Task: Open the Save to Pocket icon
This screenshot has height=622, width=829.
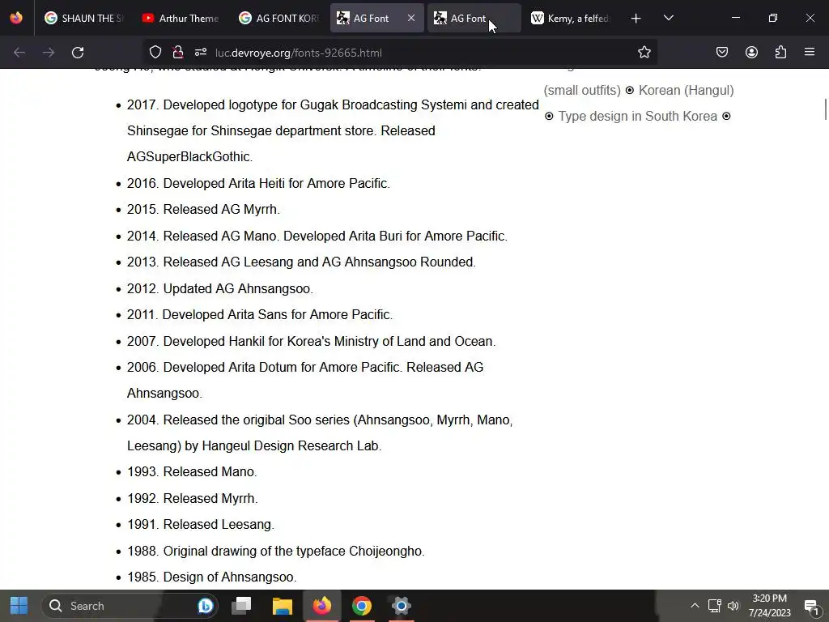Action: (x=722, y=53)
